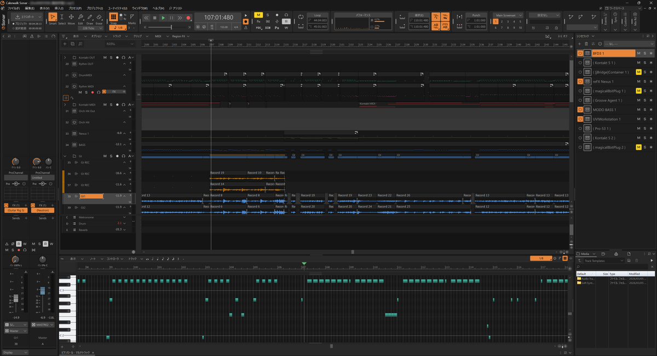Image resolution: width=657 pixels, height=356 pixels.
Task: Click the red Record button
Action: (188, 18)
